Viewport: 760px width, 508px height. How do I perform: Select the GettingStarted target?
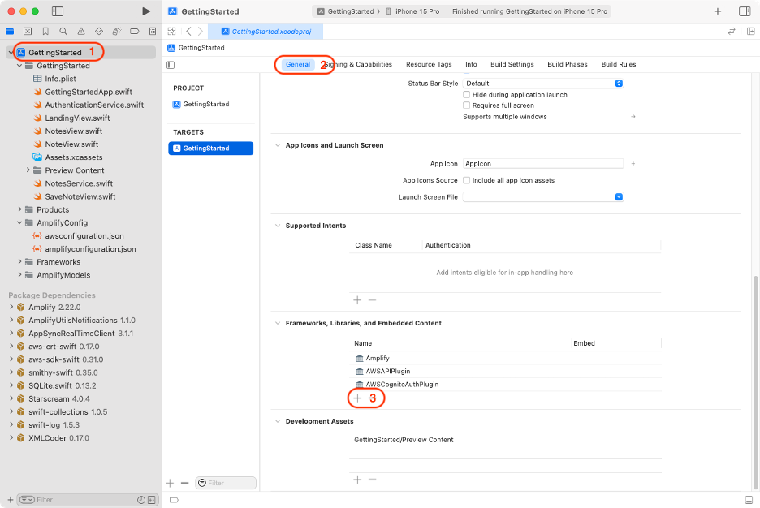211,149
